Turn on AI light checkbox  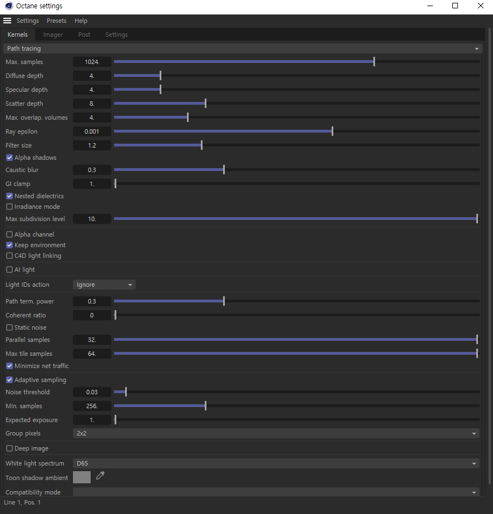pos(9,270)
